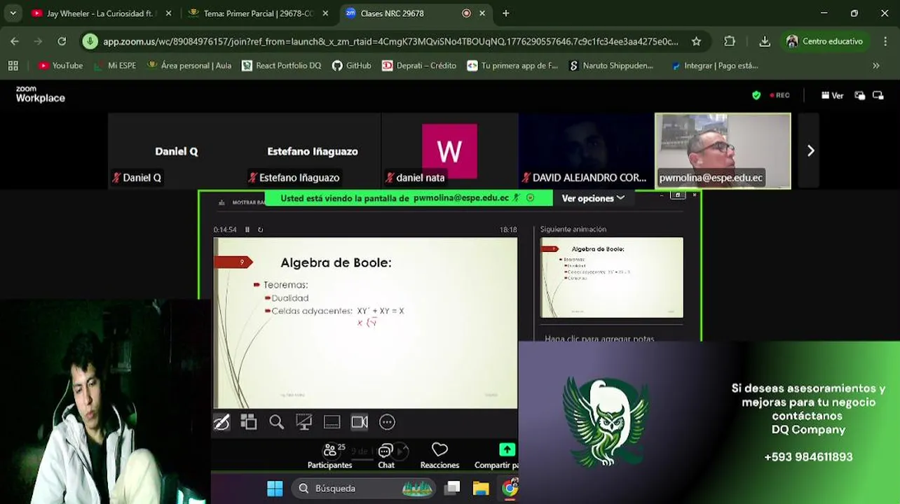This screenshot has height=504, width=900.
Task: Click the green encryption shield icon
Action: pos(756,95)
